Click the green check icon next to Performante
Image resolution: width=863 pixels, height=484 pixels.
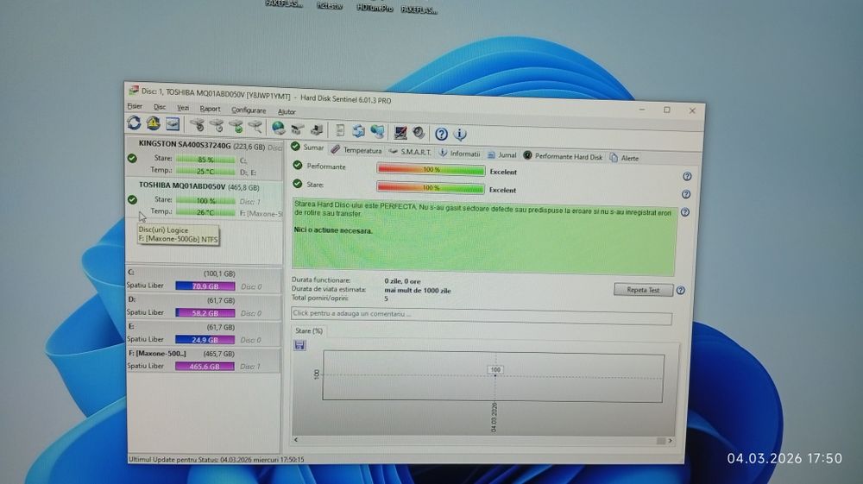298,165
